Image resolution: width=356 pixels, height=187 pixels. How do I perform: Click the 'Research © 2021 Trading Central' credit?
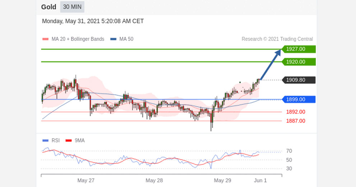[x=277, y=39]
